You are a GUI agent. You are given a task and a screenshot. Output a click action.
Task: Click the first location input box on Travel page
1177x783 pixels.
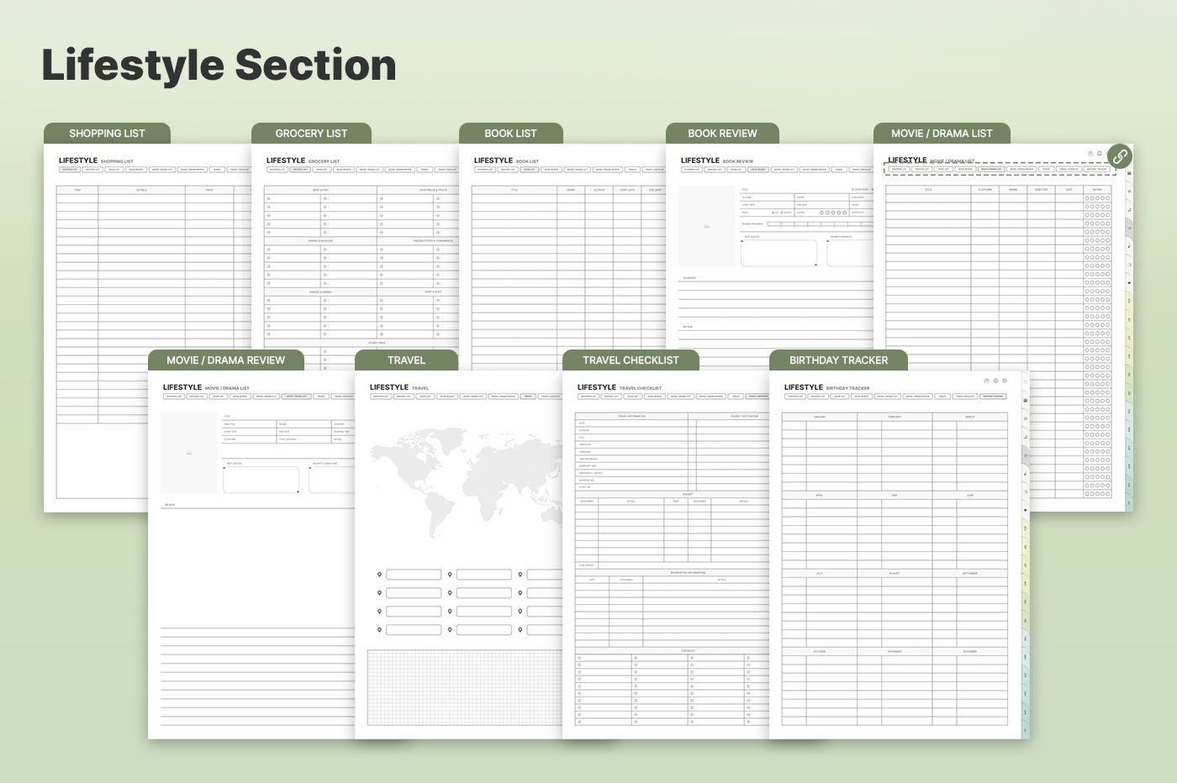coord(414,575)
